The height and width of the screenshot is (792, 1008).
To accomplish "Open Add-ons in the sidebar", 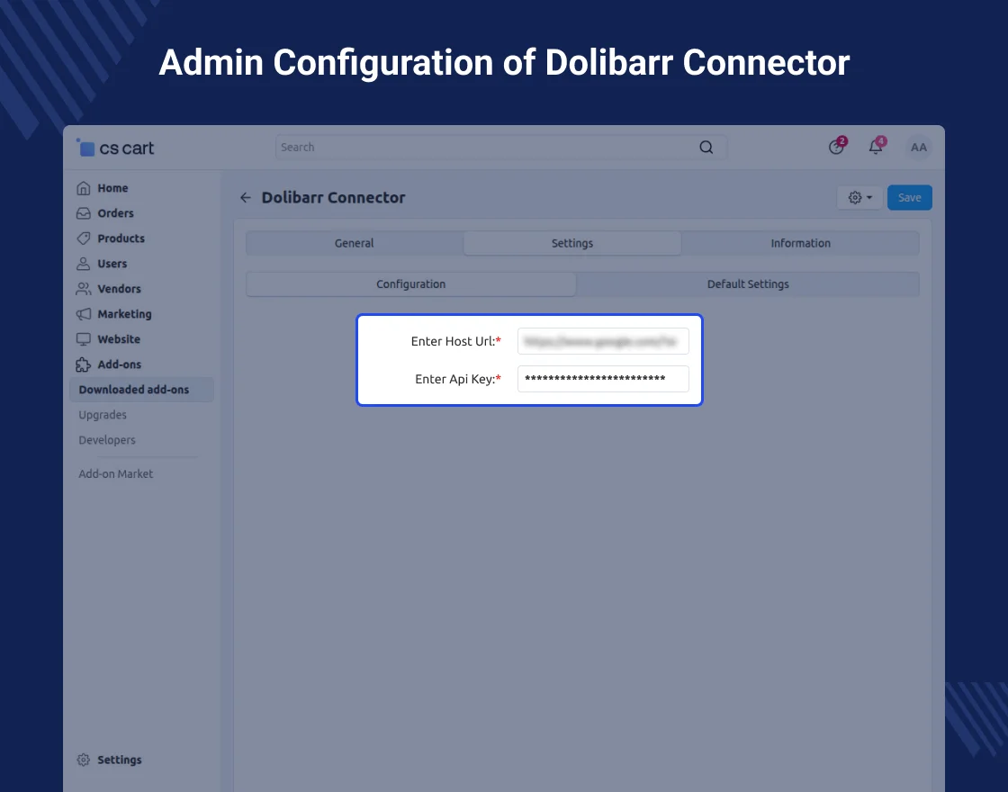I will click(119, 364).
